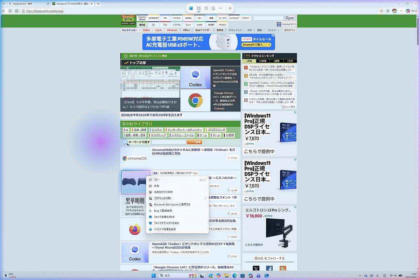Open the Codex thumbnail in top articles

(195, 78)
